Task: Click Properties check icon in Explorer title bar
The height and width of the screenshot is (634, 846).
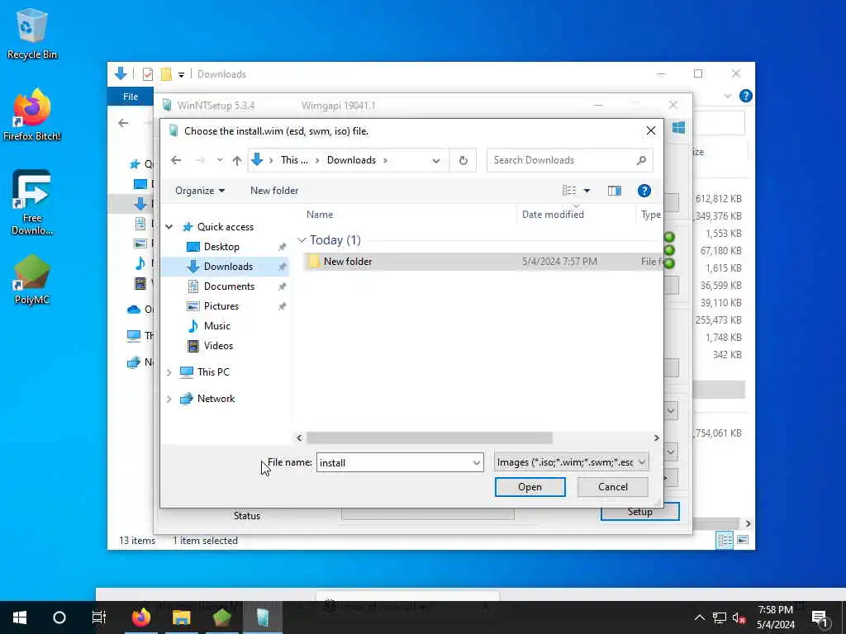Action: [148, 74]
